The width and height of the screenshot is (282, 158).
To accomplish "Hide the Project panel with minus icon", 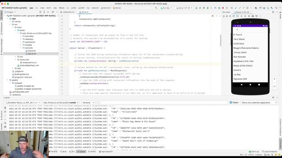I will [x=57, y=12].
